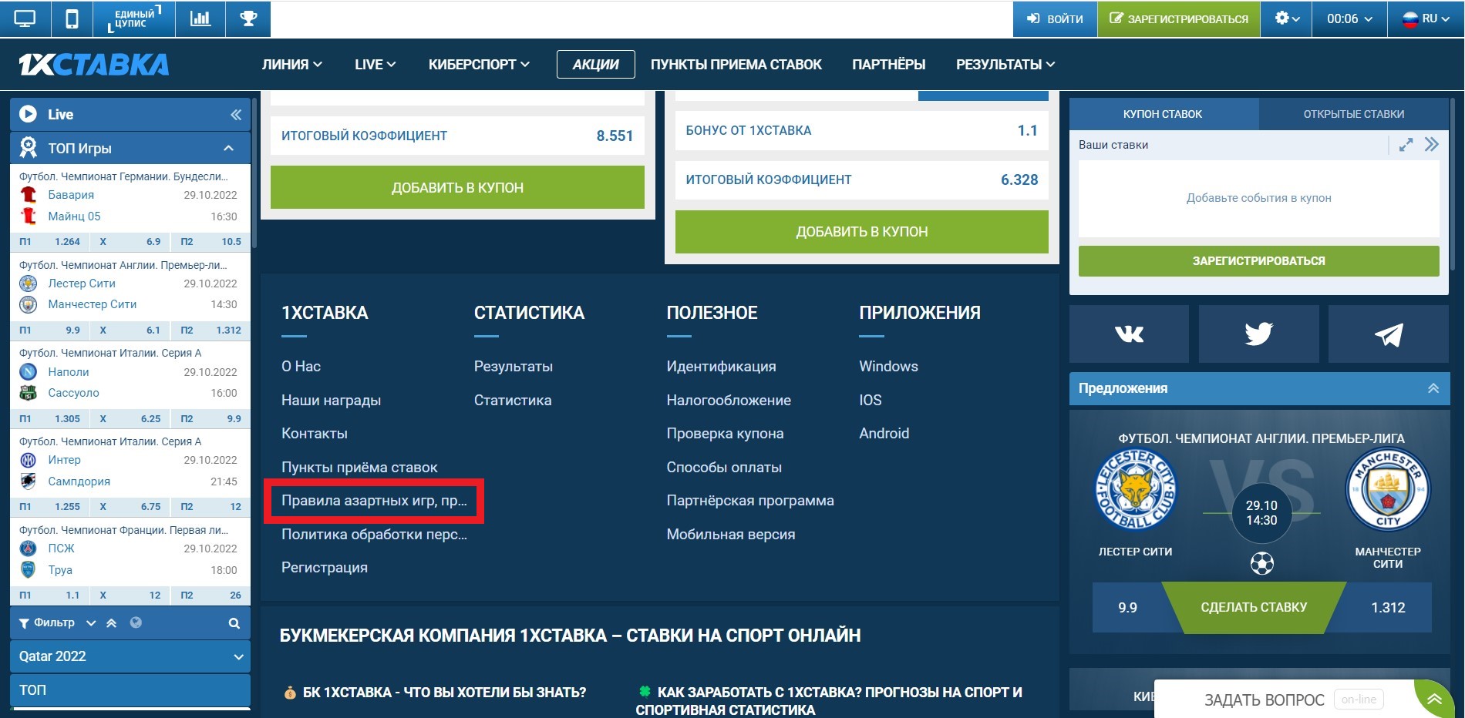Open the Windows application link

888,367
